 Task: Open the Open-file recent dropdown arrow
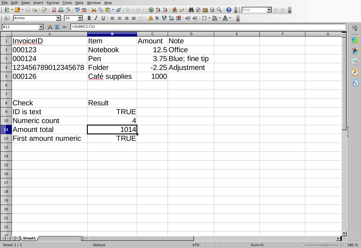click(22, 10)
